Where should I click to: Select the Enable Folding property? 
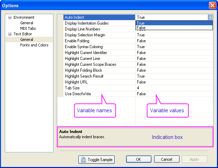pos(99,41)
